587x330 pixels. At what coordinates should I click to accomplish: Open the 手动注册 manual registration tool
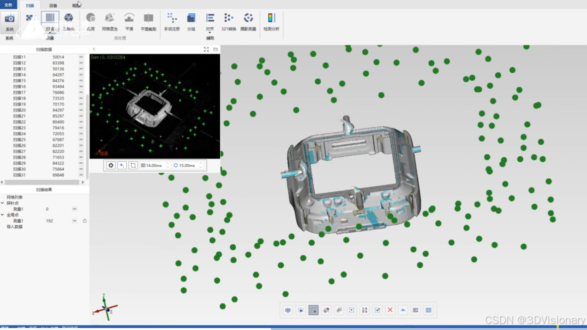pyautogui.click(x=172, y=22)
